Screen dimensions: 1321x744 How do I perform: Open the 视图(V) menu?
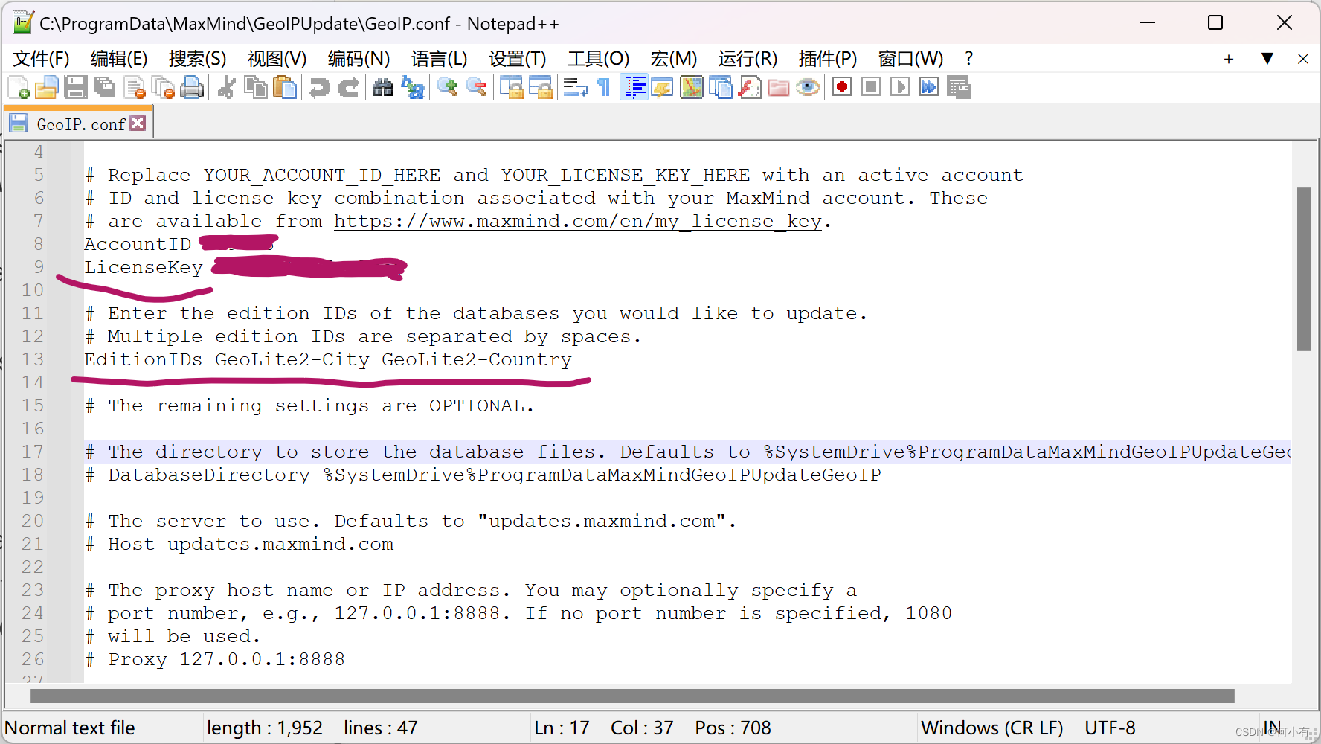coord(277,59)
